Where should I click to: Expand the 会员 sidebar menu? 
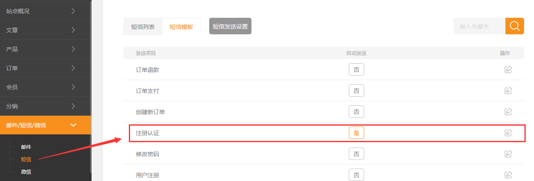pyautogui.click(x=46, y=87)
